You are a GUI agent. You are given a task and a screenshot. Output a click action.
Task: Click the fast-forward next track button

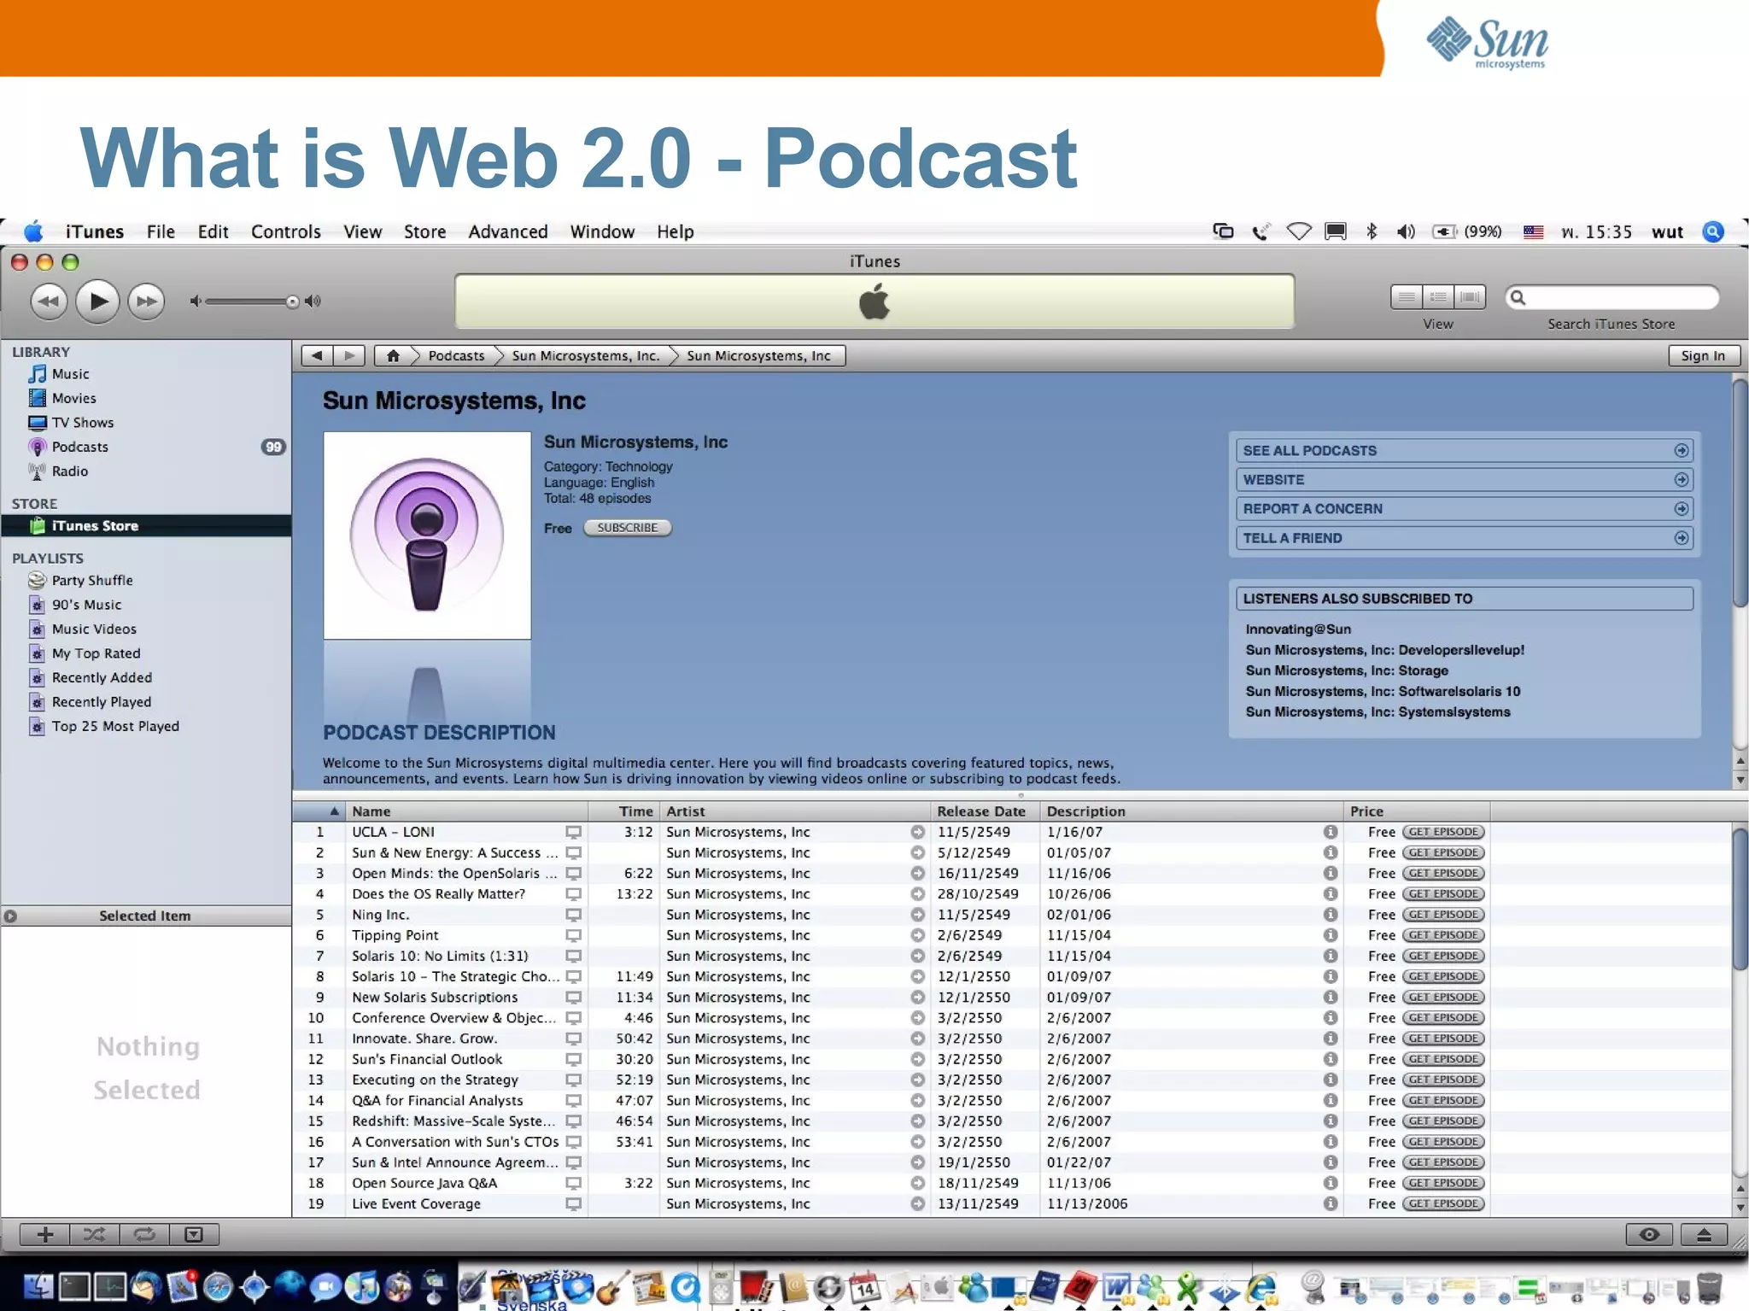coord(147,301)
